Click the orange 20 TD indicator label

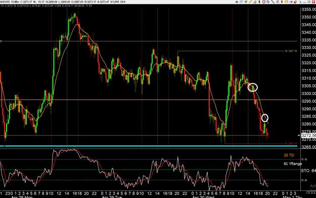coord(289,155)
